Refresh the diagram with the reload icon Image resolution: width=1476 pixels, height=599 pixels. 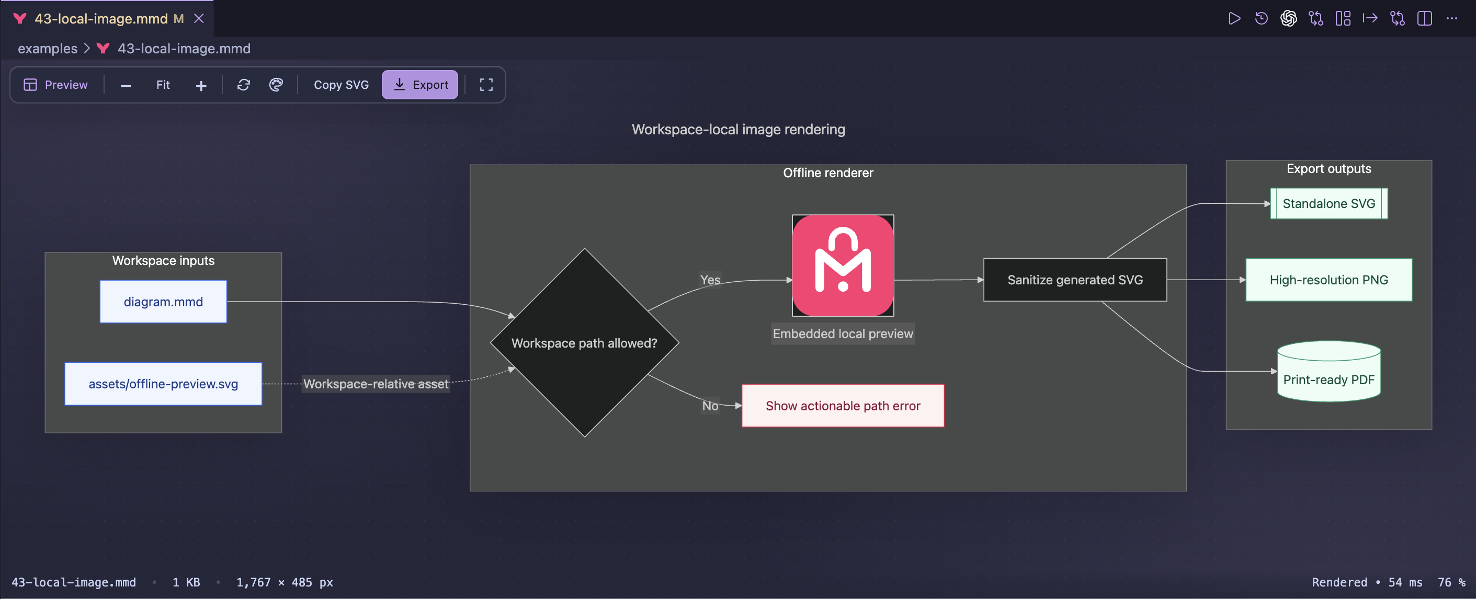[244, 85]
